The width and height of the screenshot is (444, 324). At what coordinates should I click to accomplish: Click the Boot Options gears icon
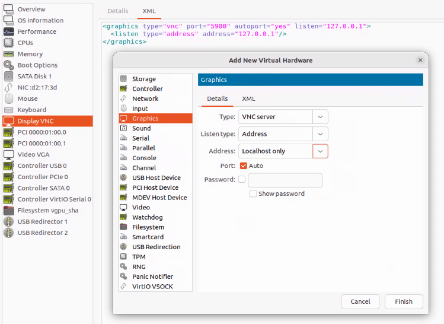click(x=8, y=65)
